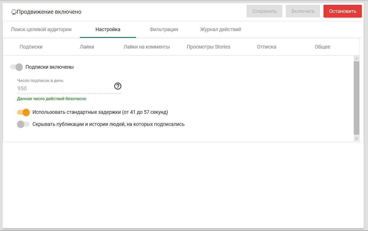Select the 'Лайки' sub-tab

[87, 47]
